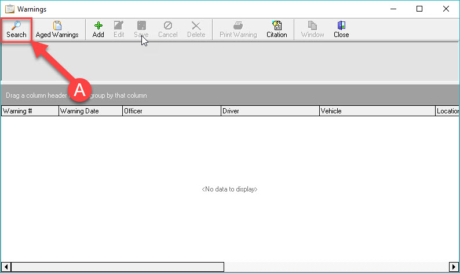Viewport: 460px width, 273px height.
Task: Click the horizontal scrollbar left arrow
Action: tap(5, 267)
